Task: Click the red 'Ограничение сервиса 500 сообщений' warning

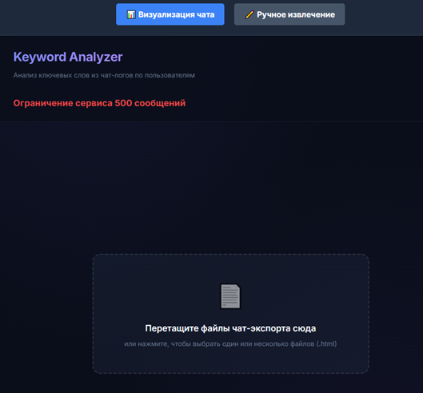Action: point(99,103)
